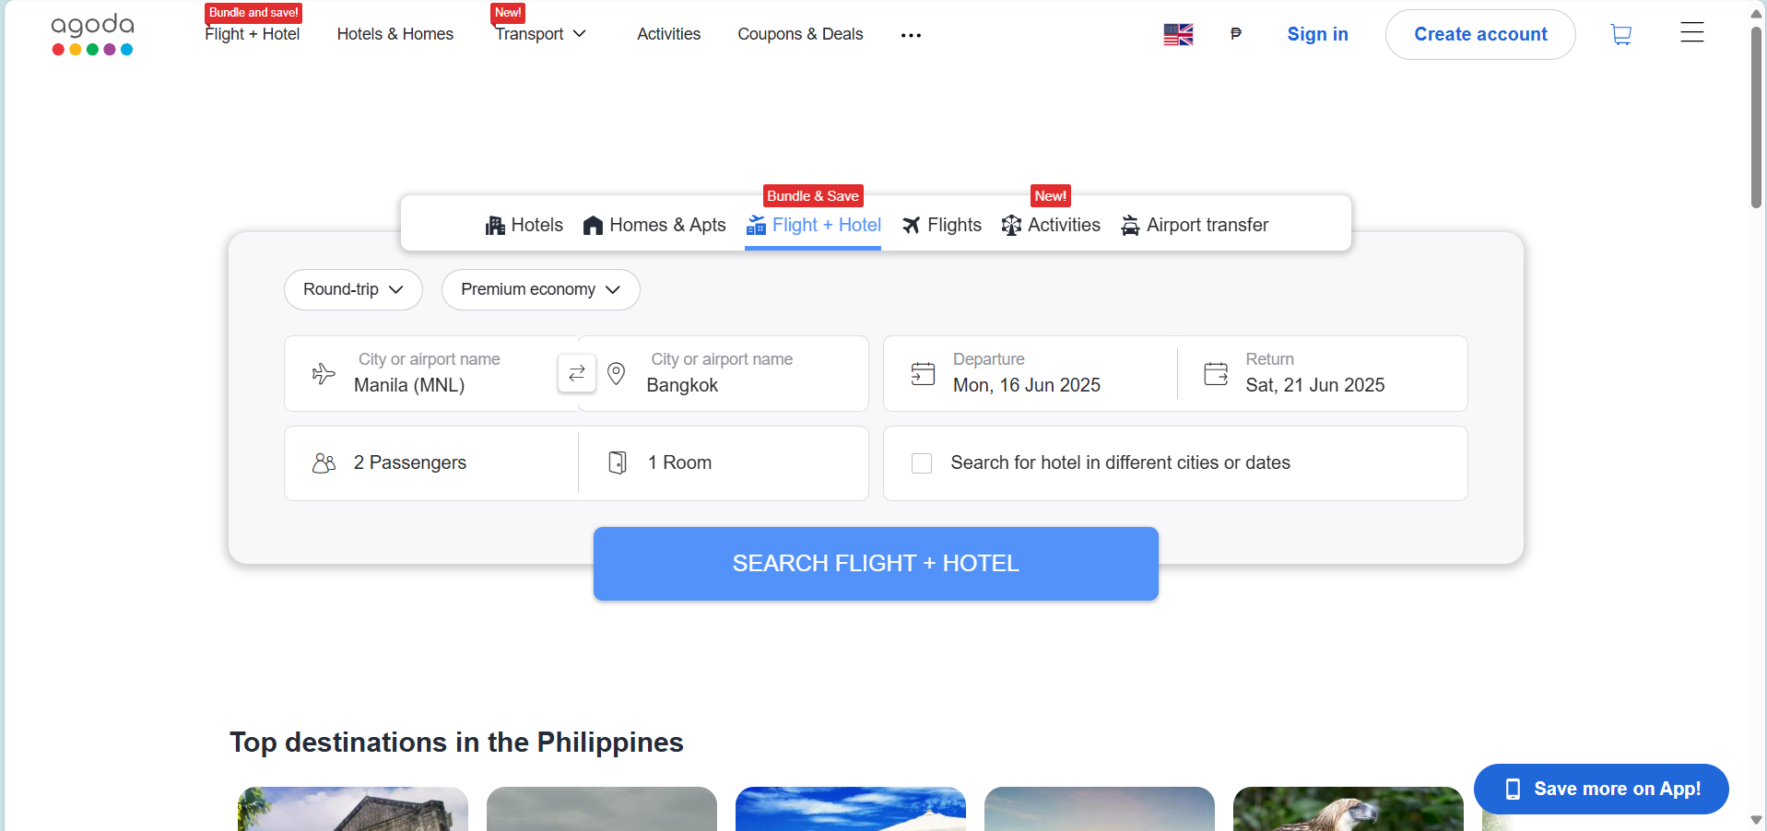Open the first top destination thumbnail

(353, 809)
